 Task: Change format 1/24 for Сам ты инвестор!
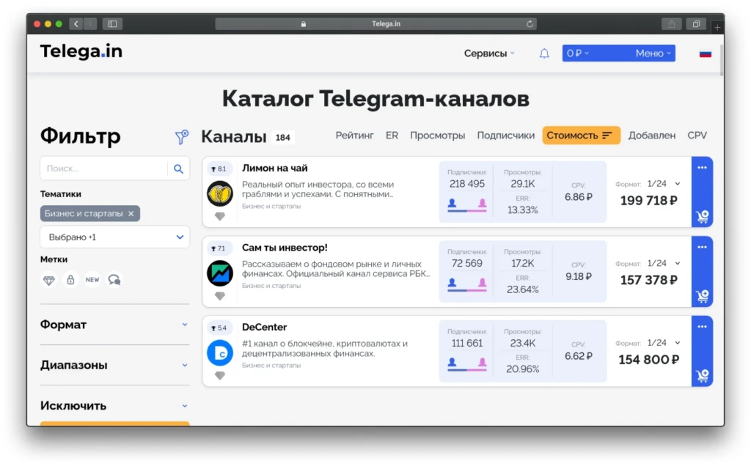(663, 263)
